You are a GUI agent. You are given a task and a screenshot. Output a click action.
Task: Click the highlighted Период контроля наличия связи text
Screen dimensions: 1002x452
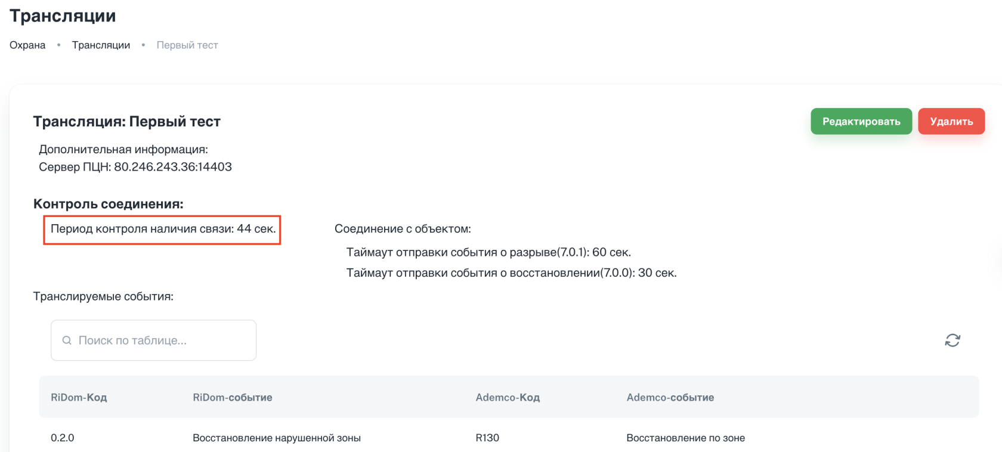point(163,229)
